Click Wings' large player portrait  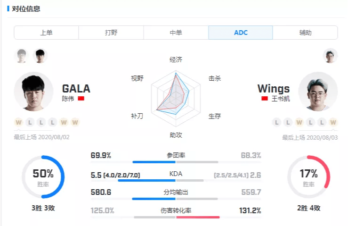click(318, 92)
